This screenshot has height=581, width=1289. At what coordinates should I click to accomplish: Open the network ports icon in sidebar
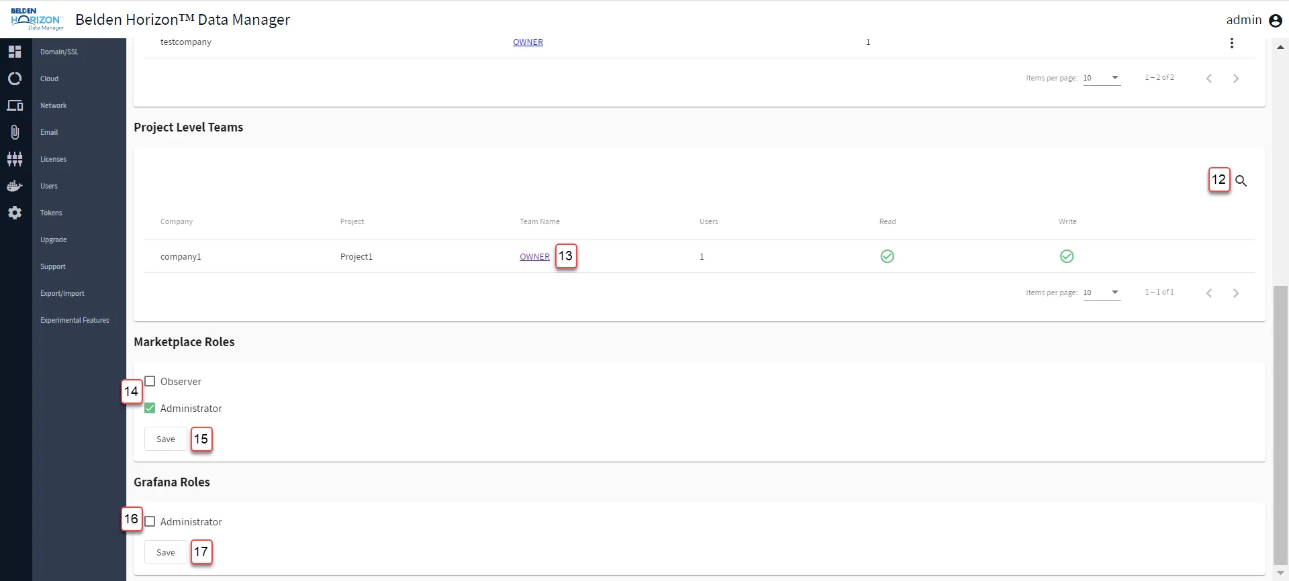pyautogui.click(x=15, y=159)
